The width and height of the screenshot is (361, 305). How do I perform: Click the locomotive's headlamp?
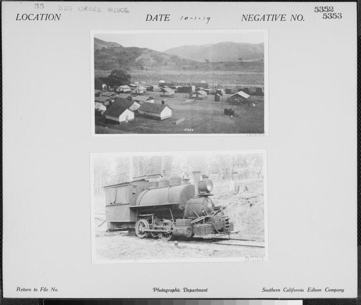206,186
